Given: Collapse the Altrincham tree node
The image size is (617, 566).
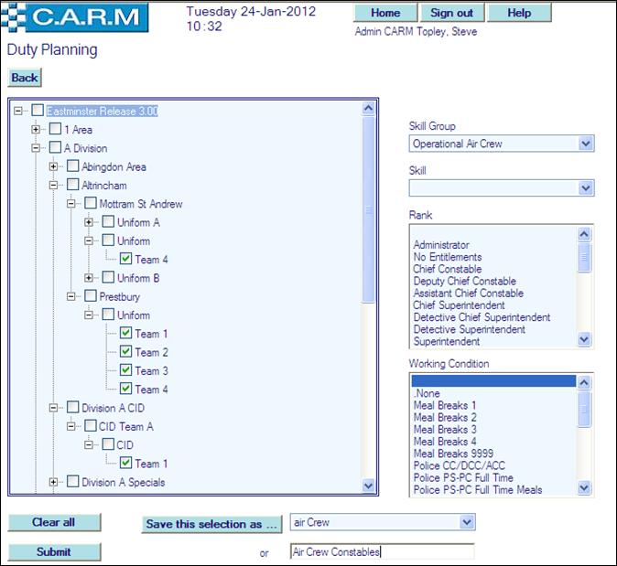Looking at the screenshot, I should [55, 186].
